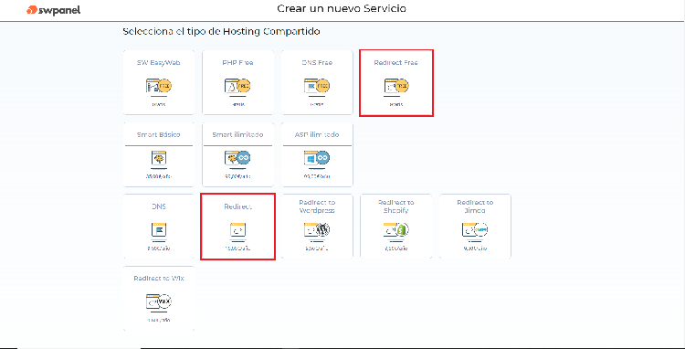Click the "Redirect Free" card title
The image size is (685, 349).
coord(395,62)
